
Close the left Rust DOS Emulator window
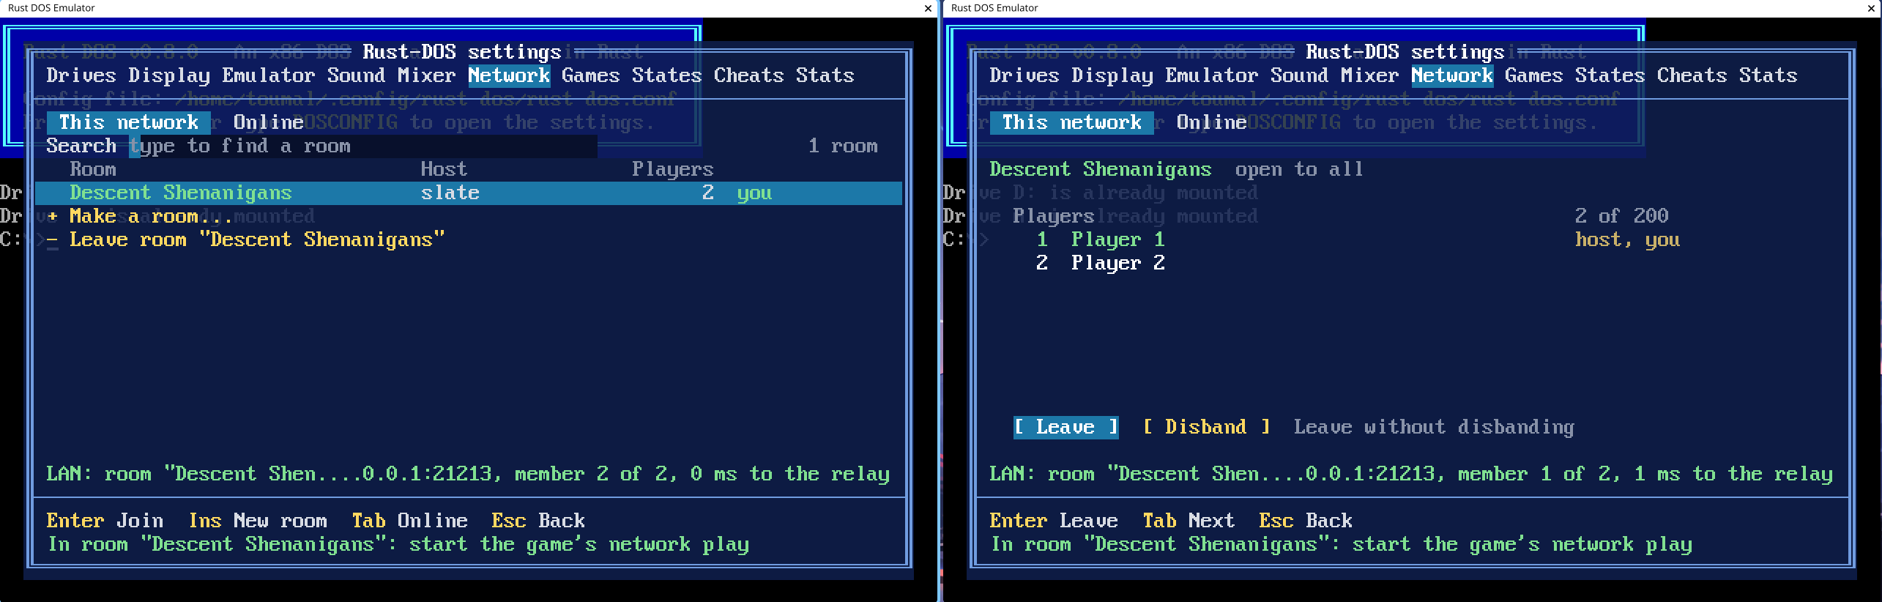929,8
